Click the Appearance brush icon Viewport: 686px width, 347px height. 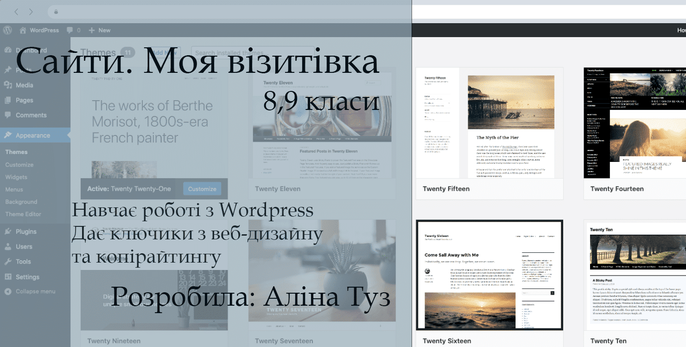point(8,135)
